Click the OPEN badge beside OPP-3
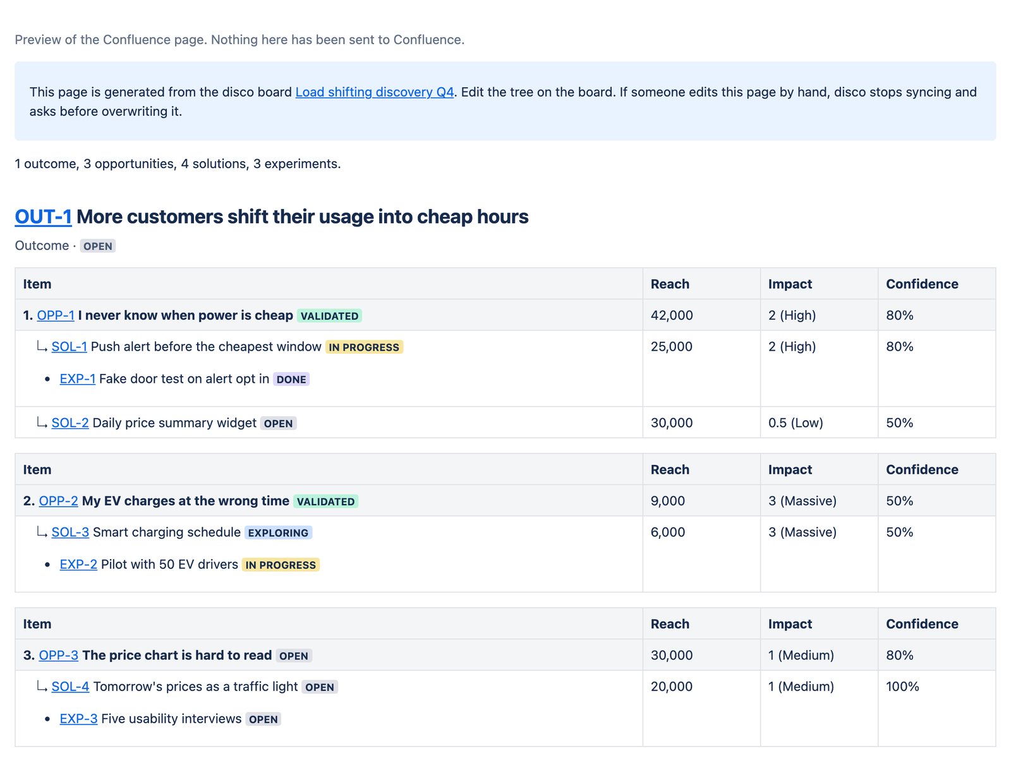 (294, 656)
